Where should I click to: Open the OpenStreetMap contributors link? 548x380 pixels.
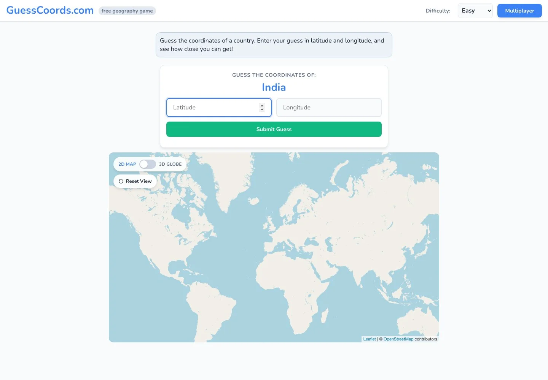(x=398, y=339)
